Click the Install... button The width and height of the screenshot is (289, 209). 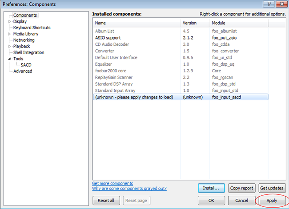[x=211, y=188]
